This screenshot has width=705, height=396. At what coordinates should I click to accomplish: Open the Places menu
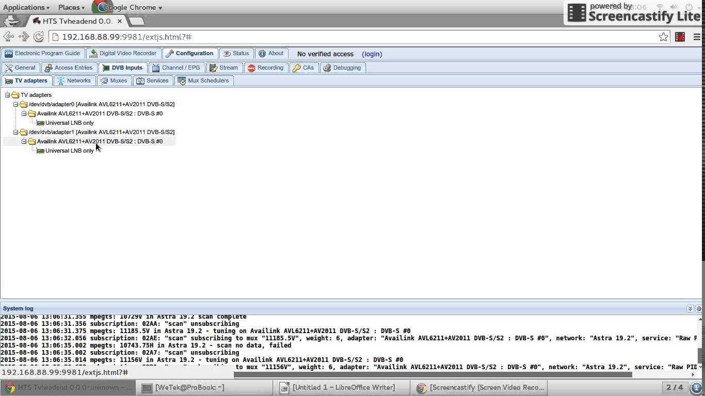pyautogui.click(x=71, y=7)
